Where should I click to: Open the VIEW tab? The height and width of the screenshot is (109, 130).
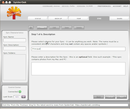(x=79, y=19)
